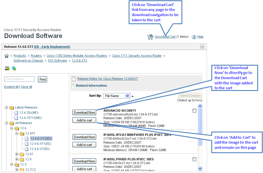Check the ADVANCED SECURITY compare checkbox
The height and width of the screenshot is (173, 263).
(194, 111)
